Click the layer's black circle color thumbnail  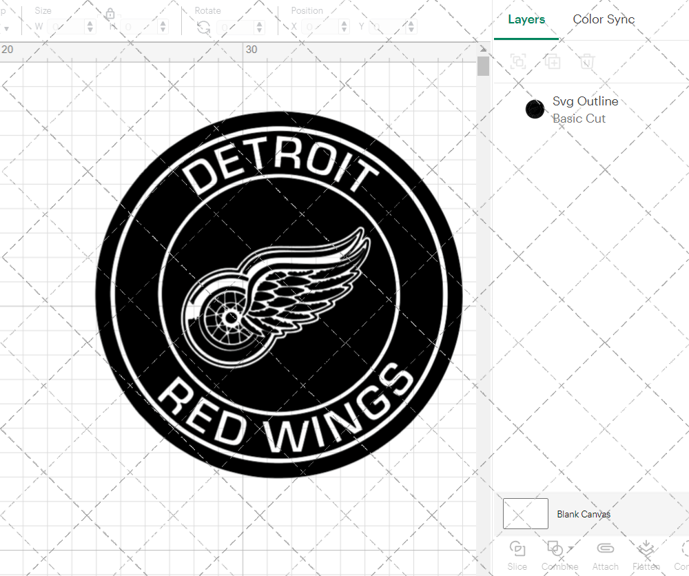[x=535, y=109]
